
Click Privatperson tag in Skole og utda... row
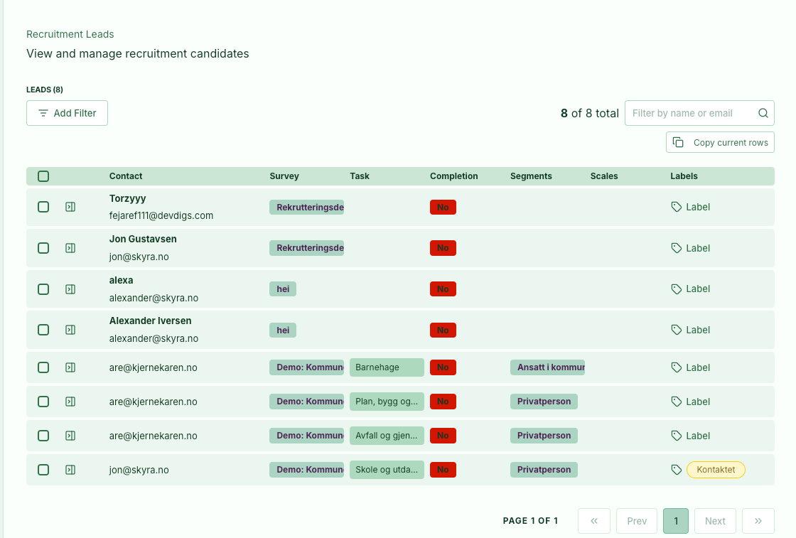[x=544, y=470]
